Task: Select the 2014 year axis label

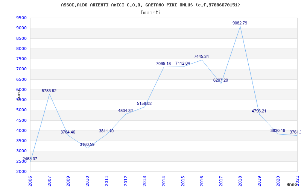Action: coord(164,181)
